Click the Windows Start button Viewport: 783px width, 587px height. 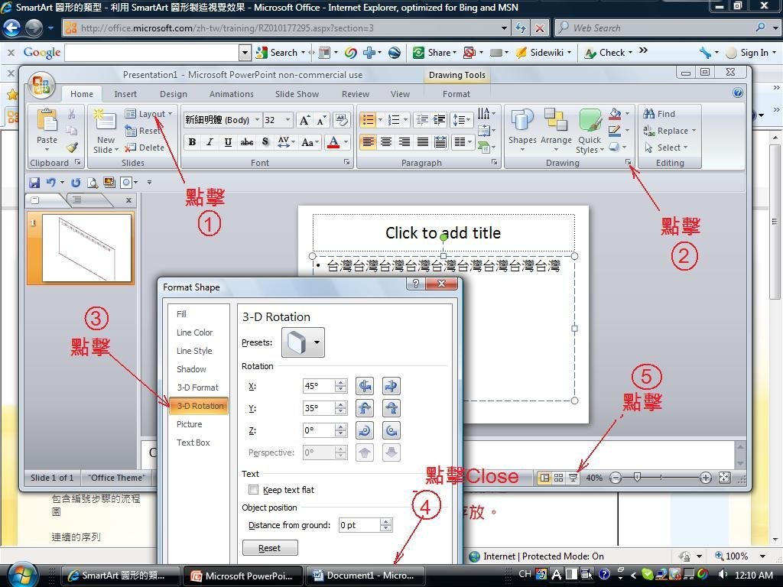21,575
